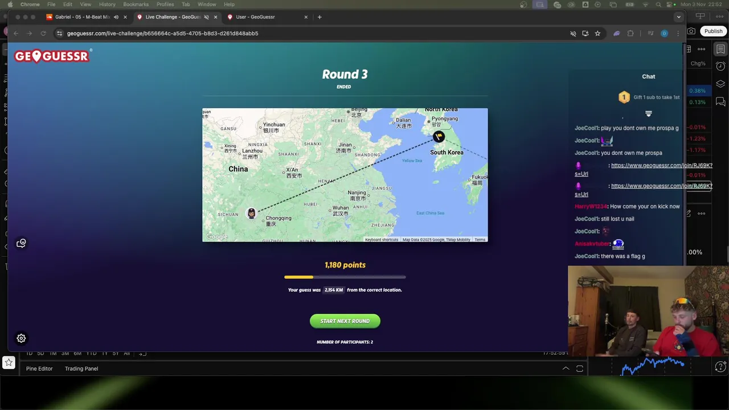
Task: Open the Chrome profile avatar
Action: [664, 34]
